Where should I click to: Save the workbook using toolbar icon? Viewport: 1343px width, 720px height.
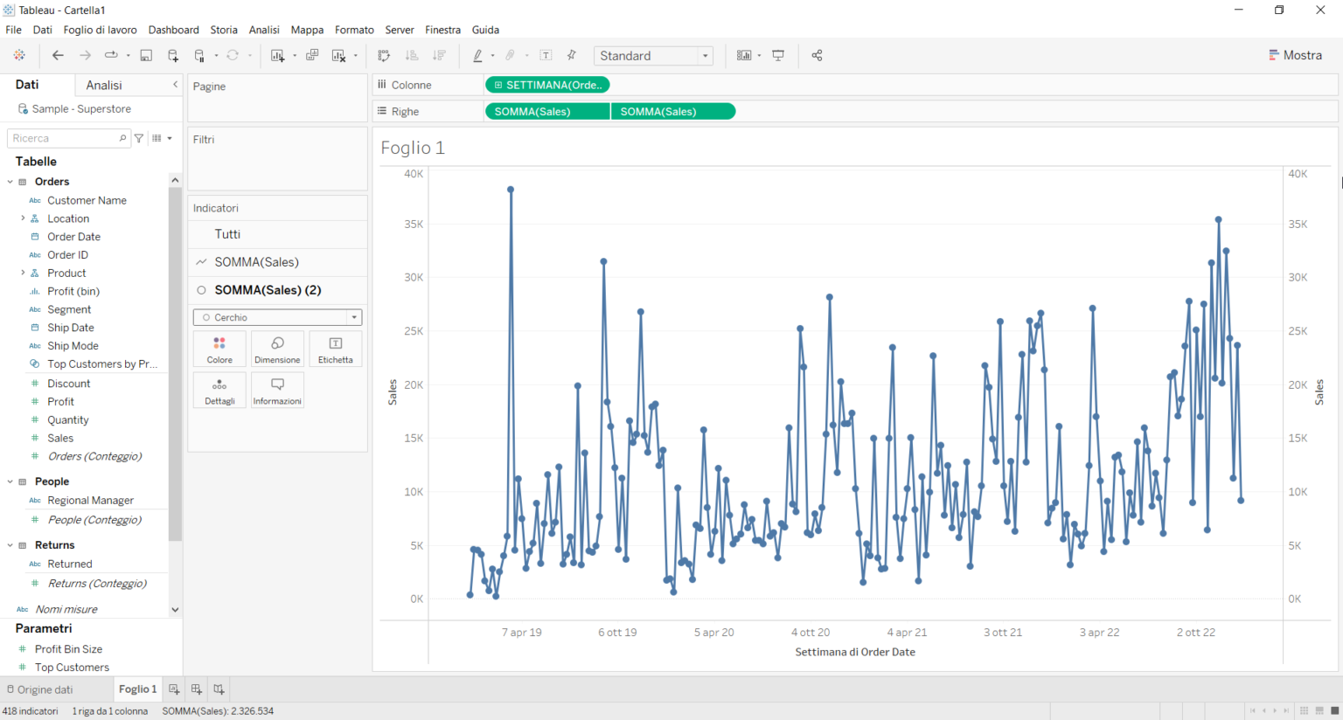146,55
